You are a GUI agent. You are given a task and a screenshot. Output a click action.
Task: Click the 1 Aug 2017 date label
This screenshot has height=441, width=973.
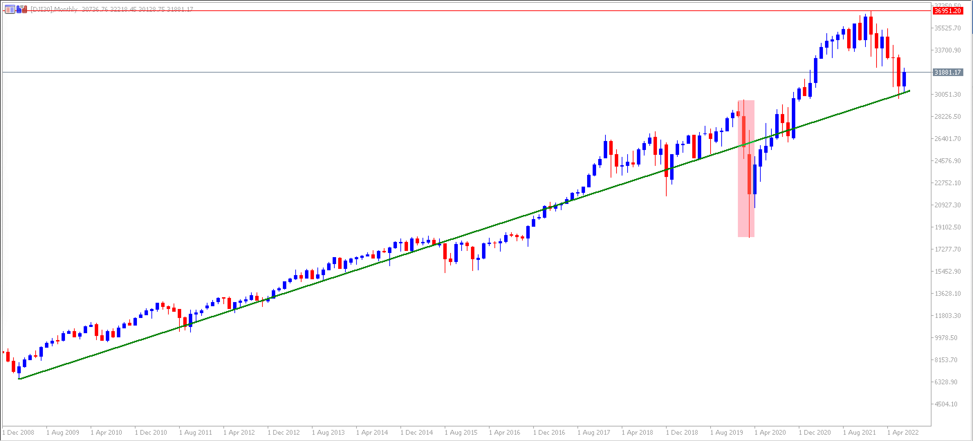pyautogui.click(x=593, y=432)
